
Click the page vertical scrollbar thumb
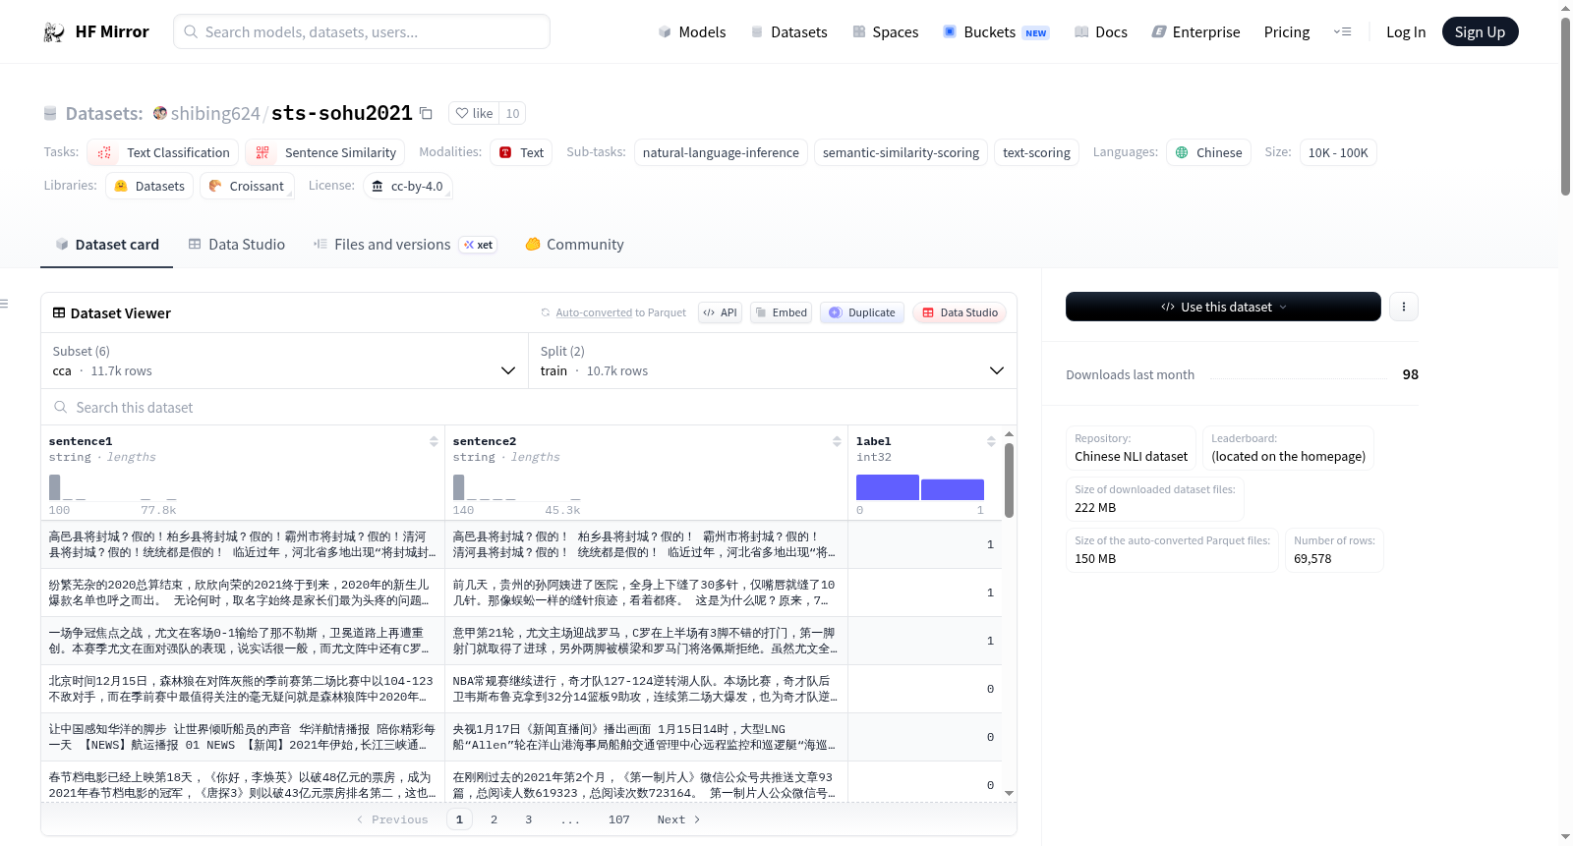coord(1565,106)
